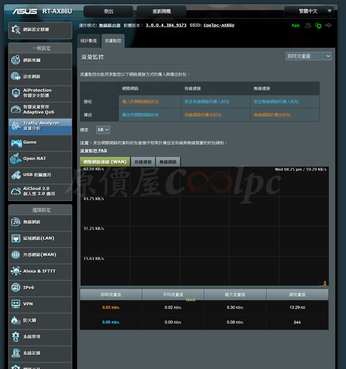
Task: Open the Adaptive QoS gauge icon
Action: point(16,110)
